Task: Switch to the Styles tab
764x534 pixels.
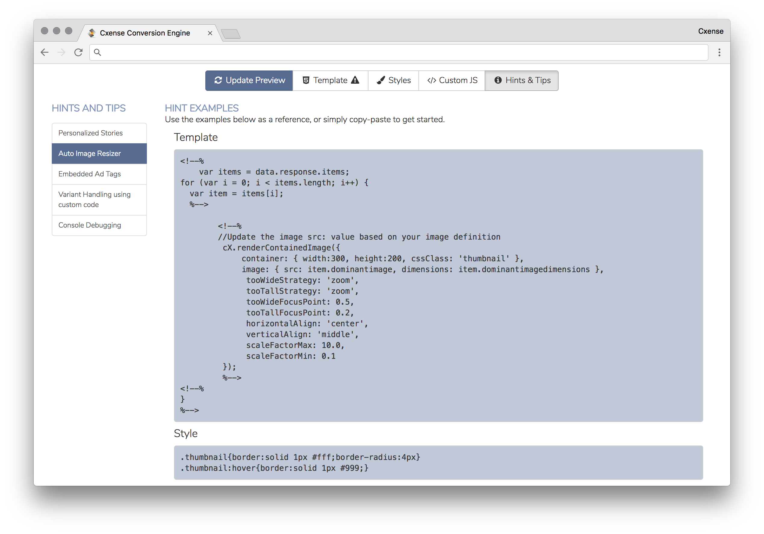Action: tap(393, 80)
